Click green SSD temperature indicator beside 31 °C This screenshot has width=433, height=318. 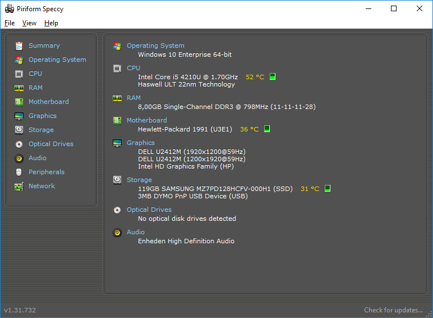328,188
